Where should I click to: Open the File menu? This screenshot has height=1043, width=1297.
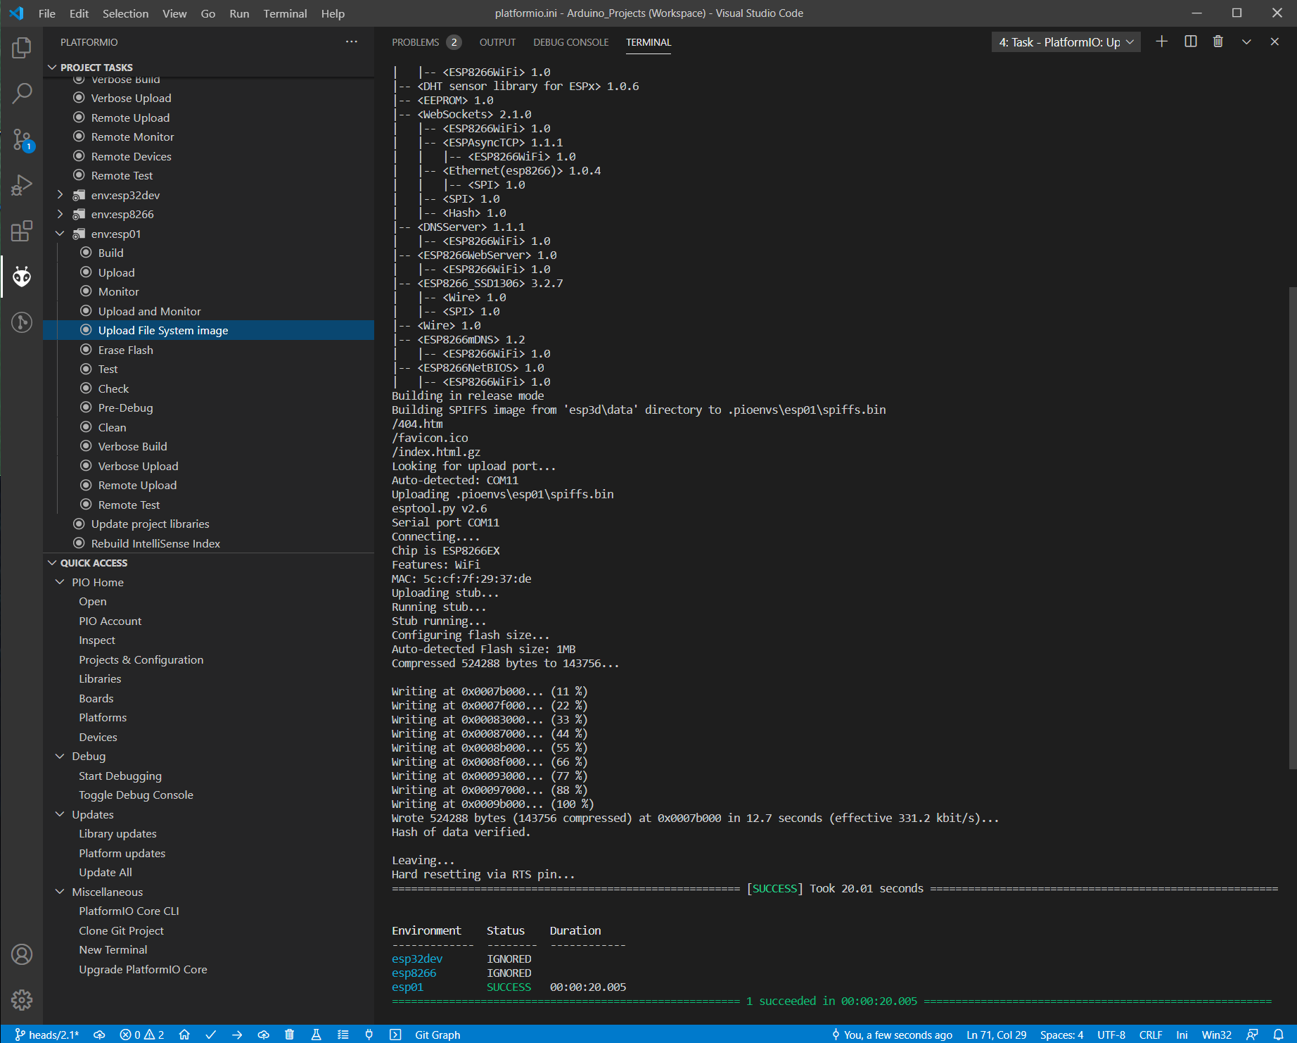tap(47, 13)
